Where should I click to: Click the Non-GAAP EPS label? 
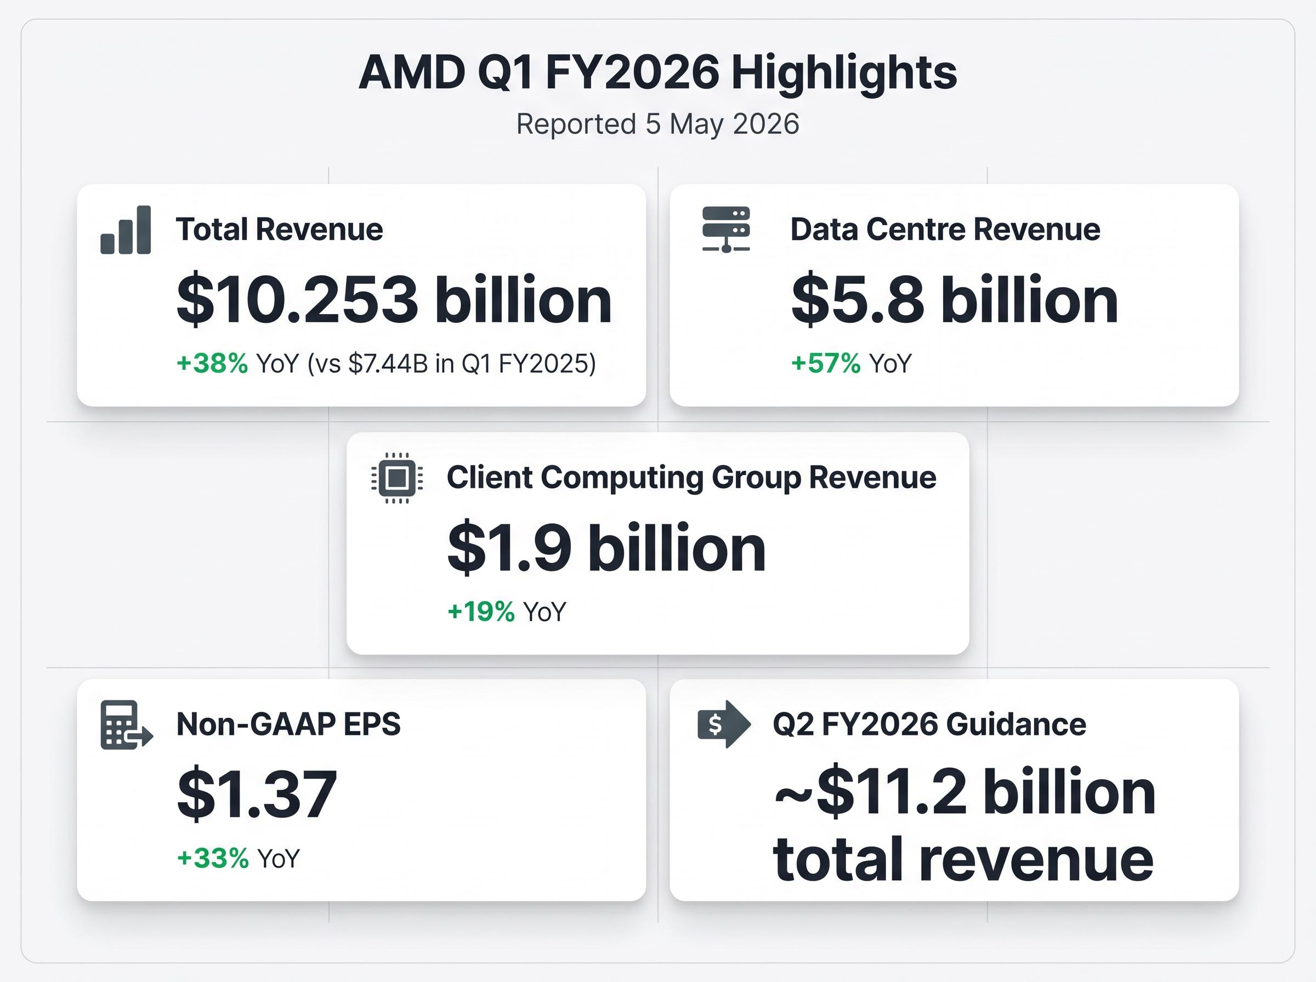[288, 724]
